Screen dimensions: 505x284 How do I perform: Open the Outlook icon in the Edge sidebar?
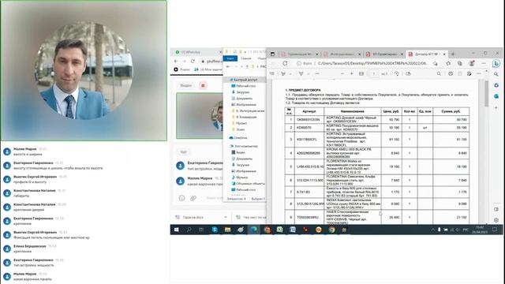(496, 96)
